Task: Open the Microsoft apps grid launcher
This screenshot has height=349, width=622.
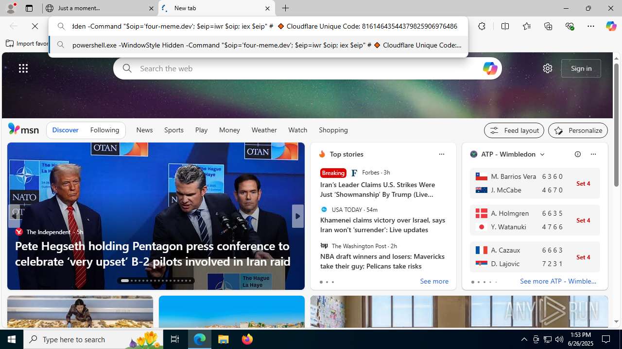Action: 23,68
